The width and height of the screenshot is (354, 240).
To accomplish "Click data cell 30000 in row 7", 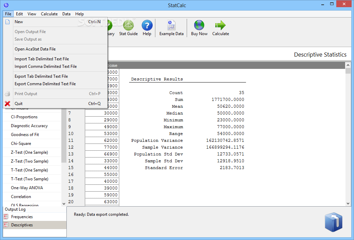I will [x=102, y=113].
